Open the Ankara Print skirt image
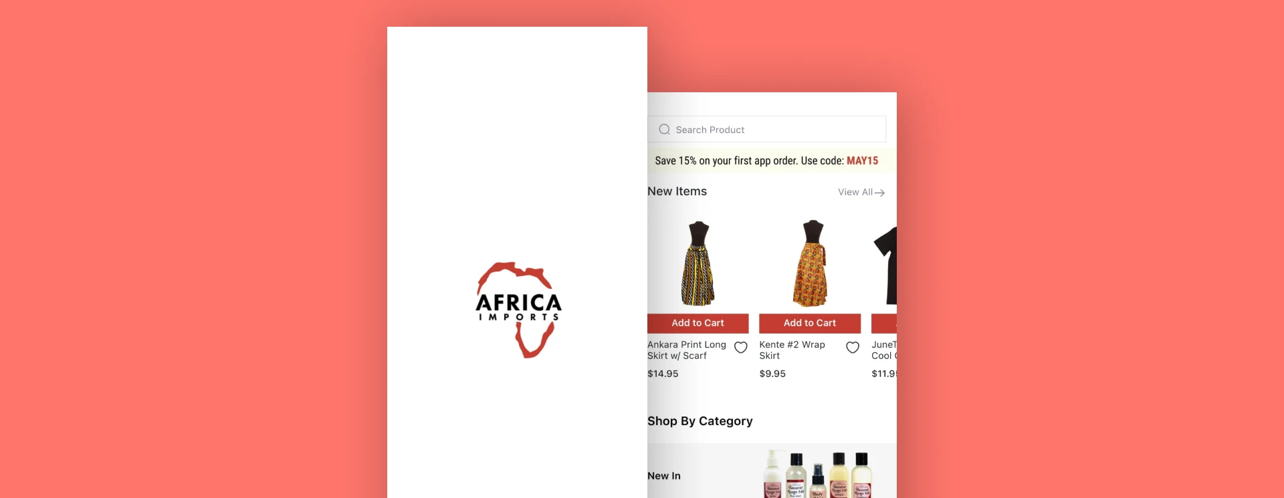Screen dimensions: 1284x498 (698, 263)
